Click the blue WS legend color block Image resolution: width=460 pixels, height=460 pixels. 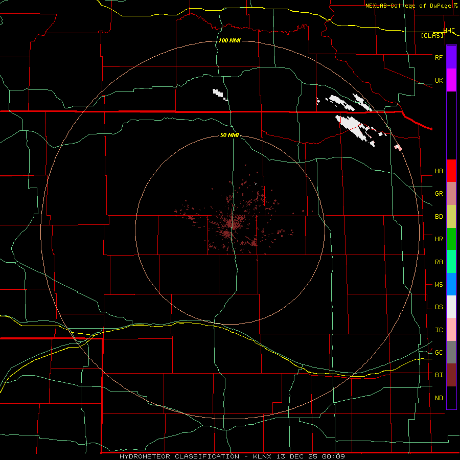tap(451, 284)
